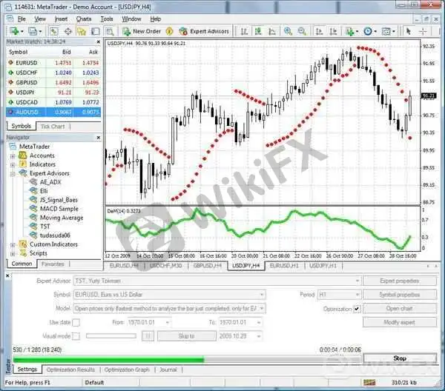Screen dimensions: 445x391
Task: Toggle the Data Window crosshair-circle icon
Action: click(68, 31)
